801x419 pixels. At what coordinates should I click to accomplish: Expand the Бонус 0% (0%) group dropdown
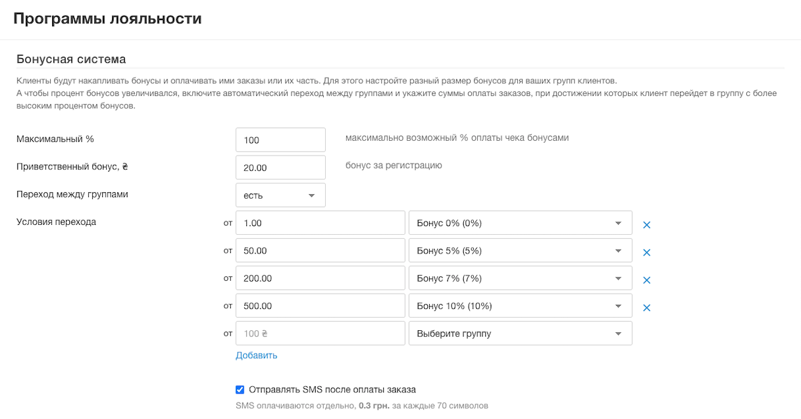[x=520, y=224]
